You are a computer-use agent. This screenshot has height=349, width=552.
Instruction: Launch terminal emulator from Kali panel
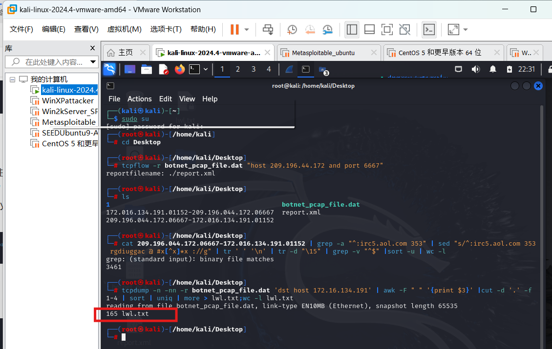tap(195, 70)
